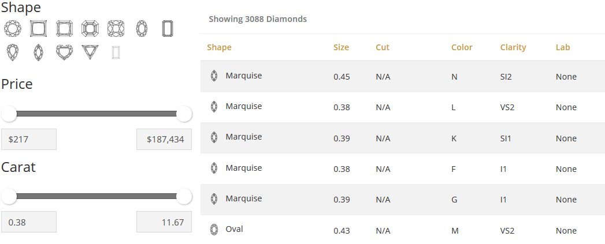Click the Carat slider minimum handle

[9, 196]
